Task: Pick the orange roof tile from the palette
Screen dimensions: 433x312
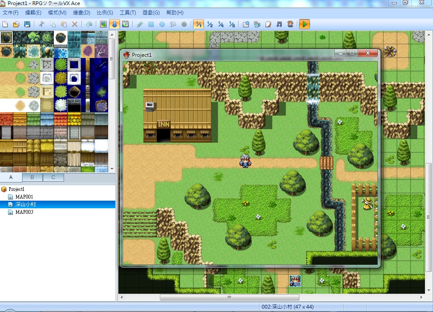Action: (7, 119)
